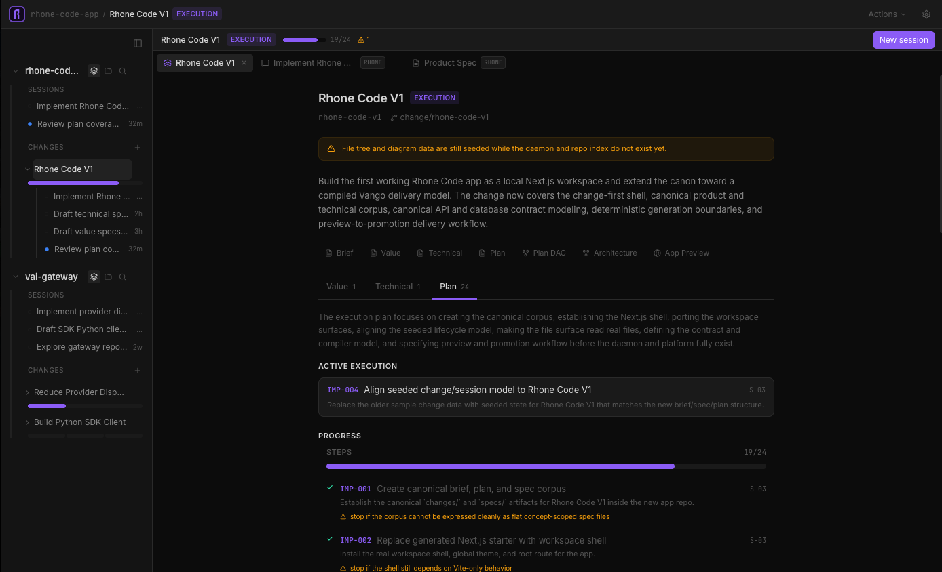942x572 pixels.
Task: Click the Reduce Provider Disp... progress bar
Action: (85, 406)
